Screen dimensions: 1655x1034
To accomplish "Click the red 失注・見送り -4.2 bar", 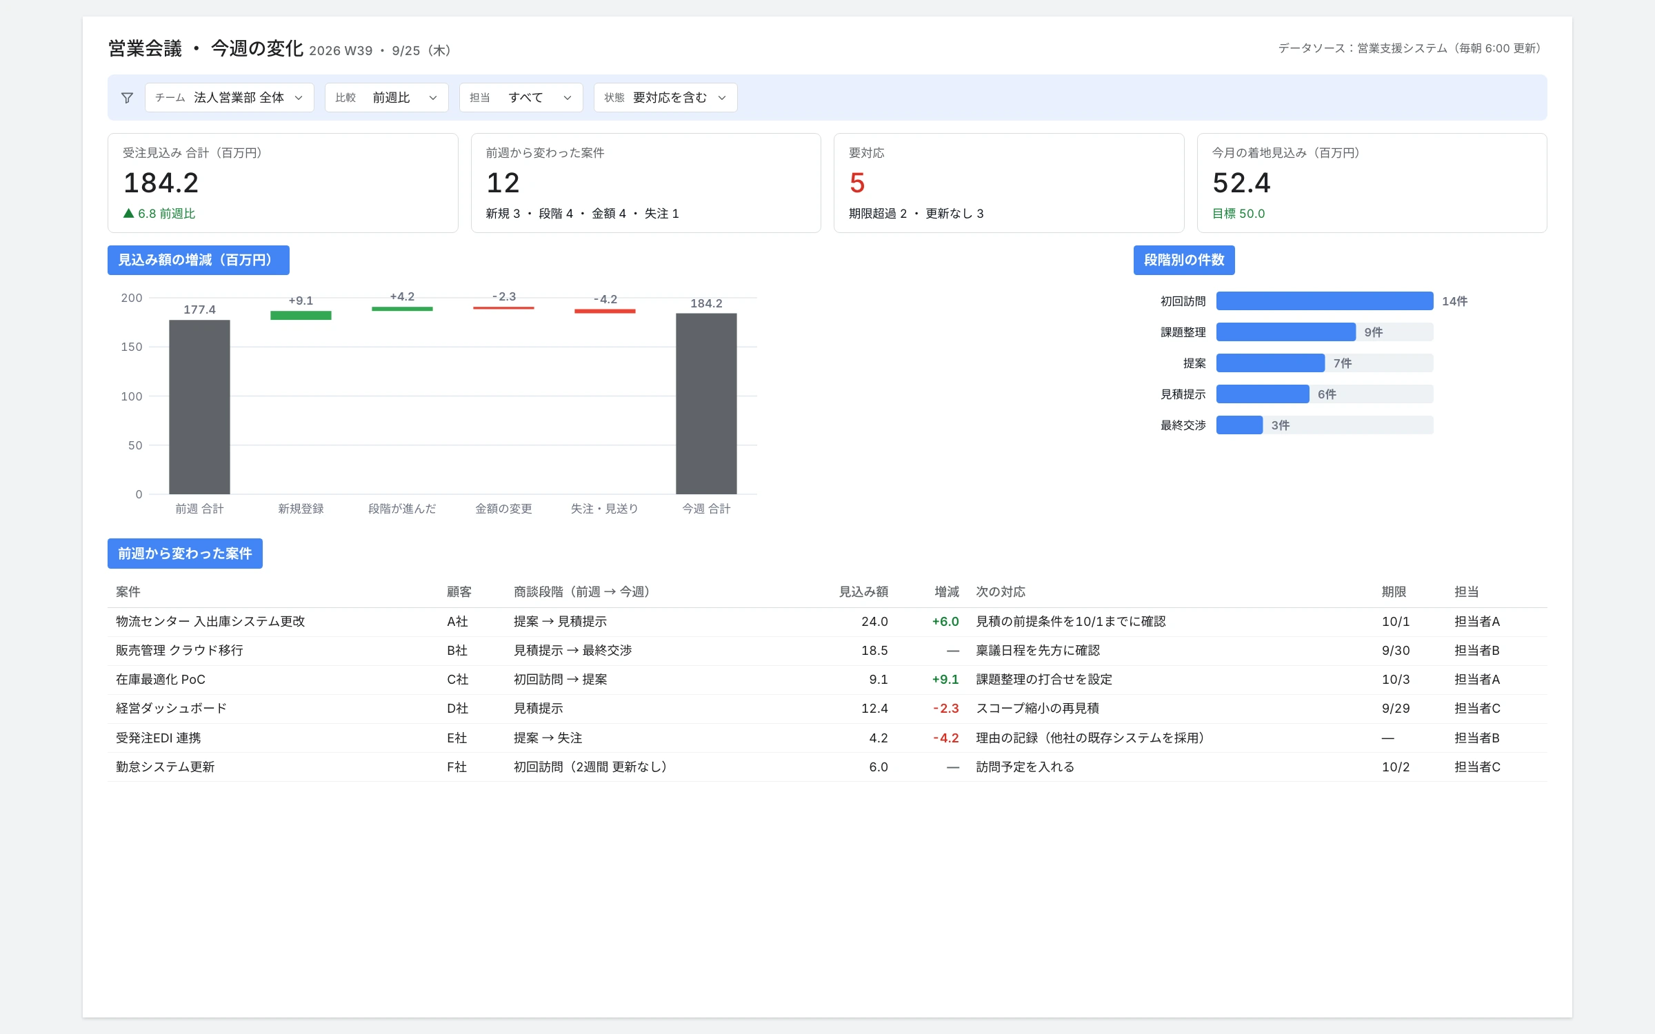I will (x=605, y=312).
